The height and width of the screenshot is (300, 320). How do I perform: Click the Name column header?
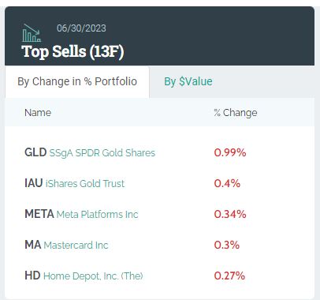point(38,113)
